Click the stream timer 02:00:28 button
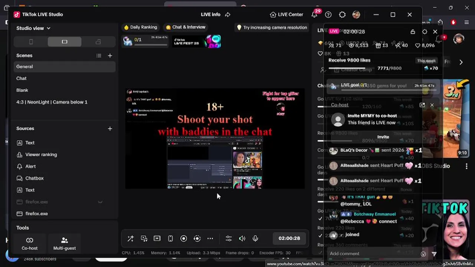This screenshot has width=475, height=267. point(289,238)
